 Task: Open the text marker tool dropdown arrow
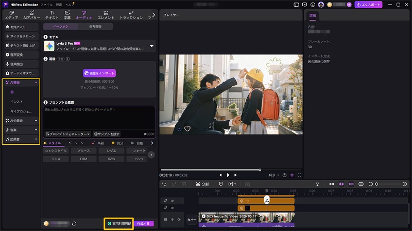pos(235,184)
